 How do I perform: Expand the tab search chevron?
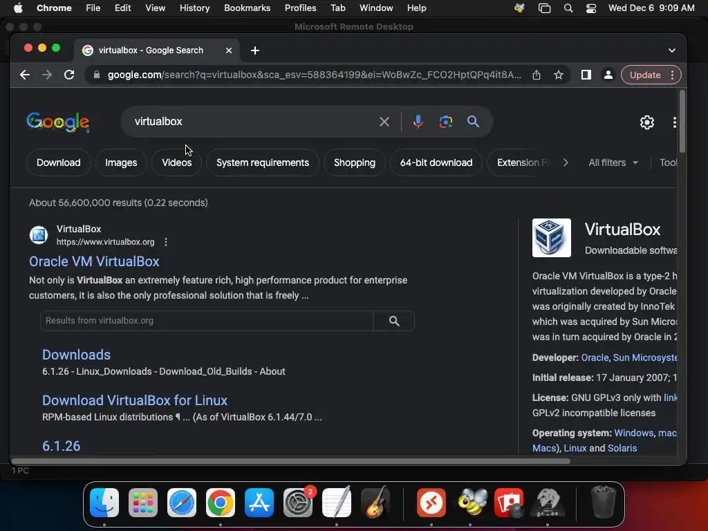pos(672,50)
